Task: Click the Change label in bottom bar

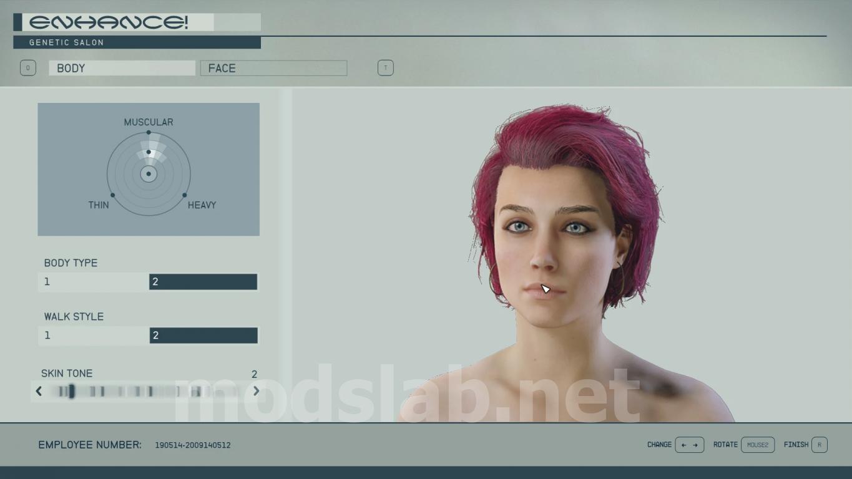Action: pos(660,445)
